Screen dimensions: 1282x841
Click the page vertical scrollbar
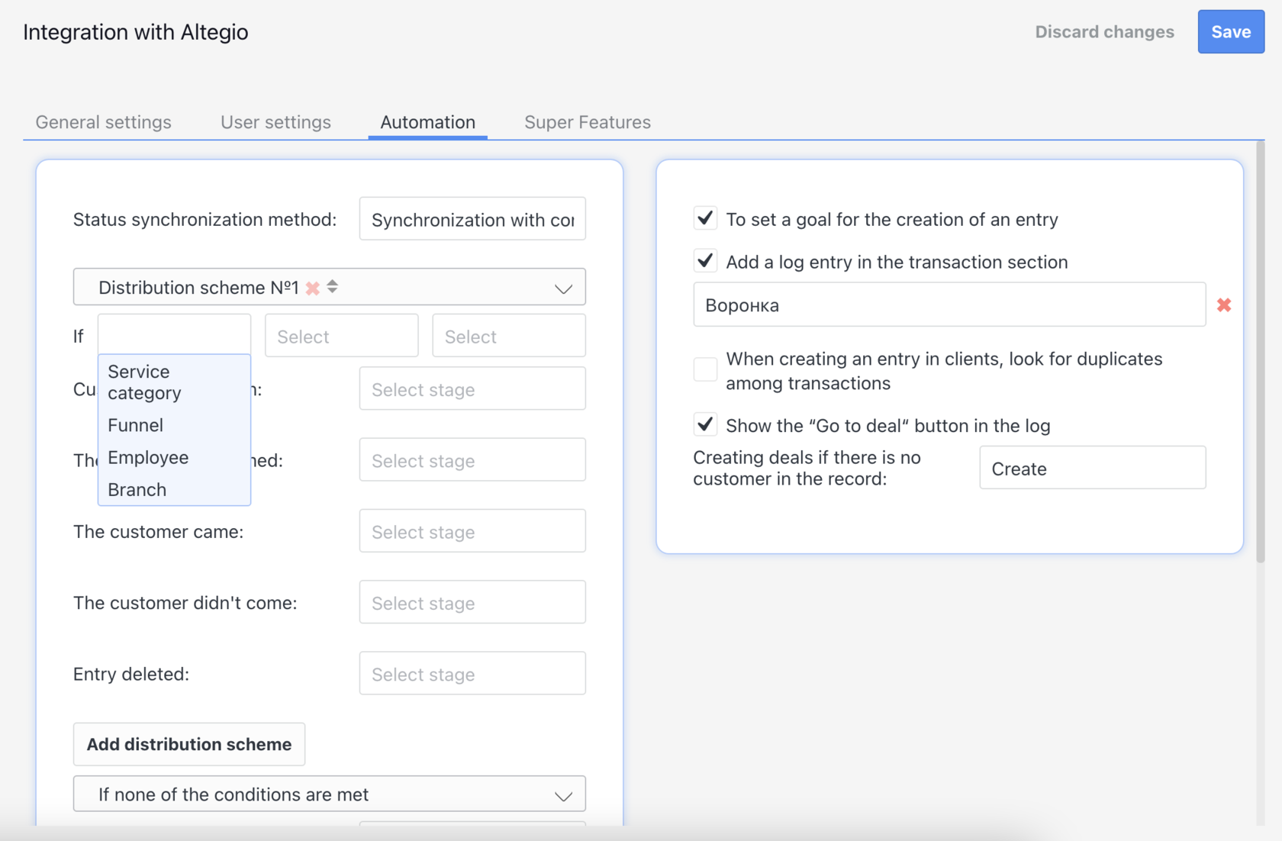pos(1260,351)
